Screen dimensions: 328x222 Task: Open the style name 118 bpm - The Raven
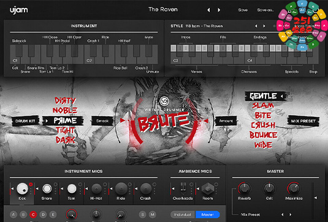click(x=204, y=26)
